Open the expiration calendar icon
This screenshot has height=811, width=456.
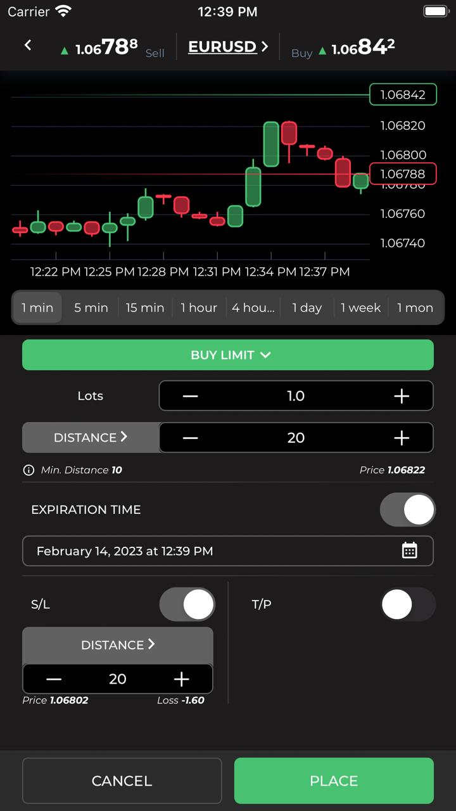410,551
